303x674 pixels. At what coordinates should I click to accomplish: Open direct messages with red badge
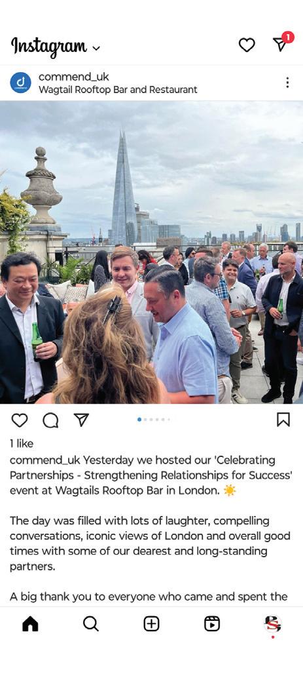coord(282,43)
